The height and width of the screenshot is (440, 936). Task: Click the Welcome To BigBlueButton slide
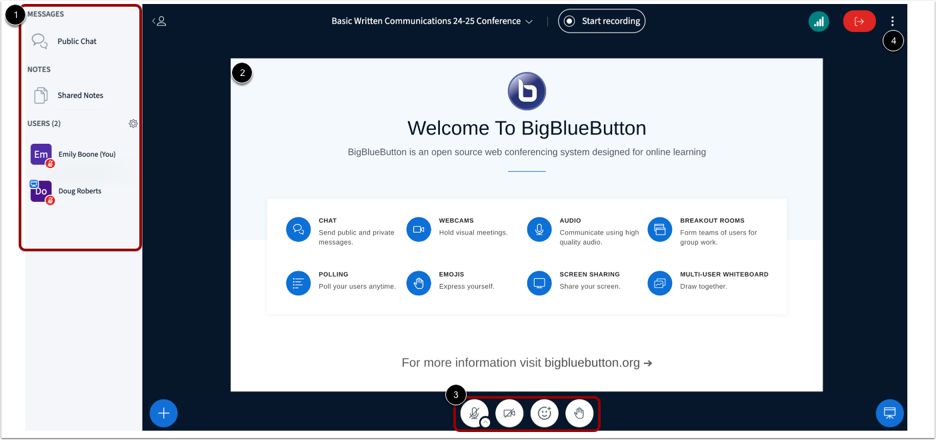(x=527, y=128)
